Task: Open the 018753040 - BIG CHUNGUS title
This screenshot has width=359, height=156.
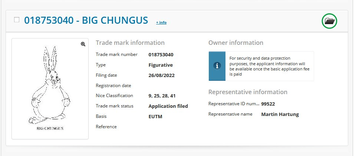Action: point(86,20)
